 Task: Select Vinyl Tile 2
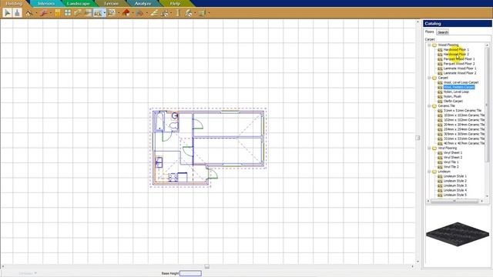point(451,167)
